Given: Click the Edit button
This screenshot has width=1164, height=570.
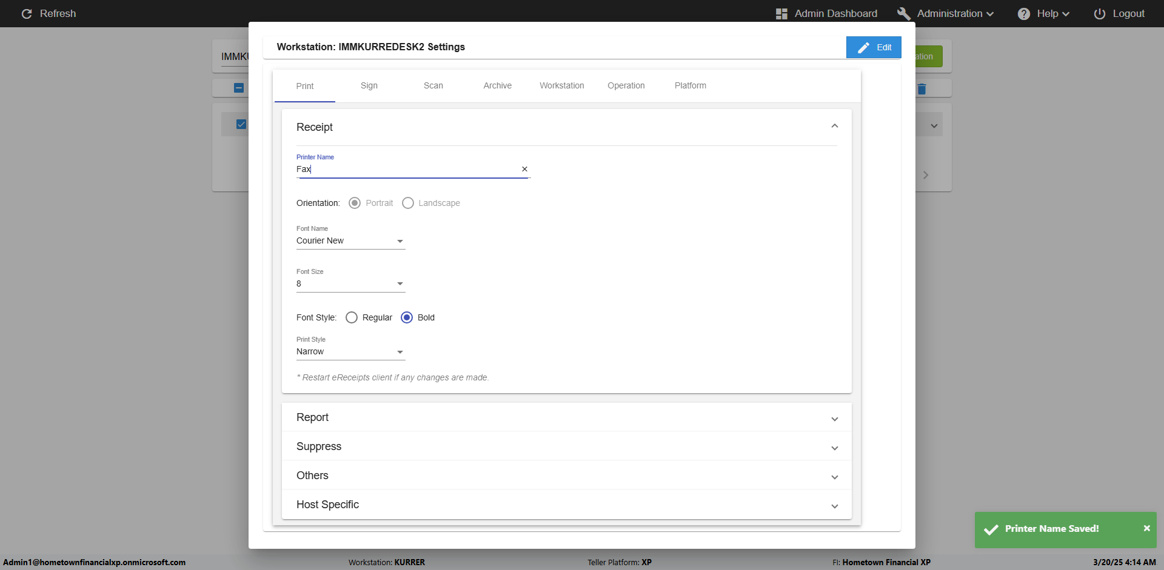Looking at the screenshot, I should 874,47.
